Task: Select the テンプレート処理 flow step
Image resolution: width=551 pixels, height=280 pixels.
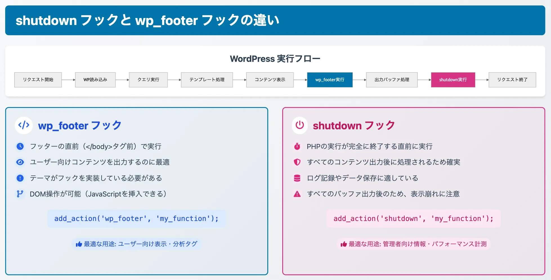Action: pos(207,80)
